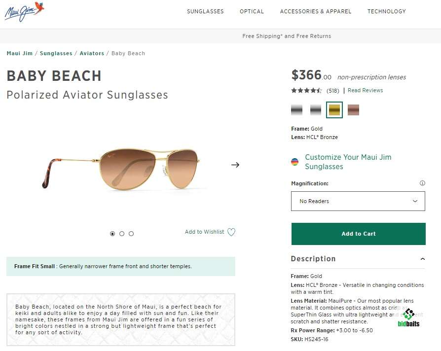This screenshot has width=441, height=351.
Task: Open the Sunglasses navigation menu
Action: (x=205, y=11)
